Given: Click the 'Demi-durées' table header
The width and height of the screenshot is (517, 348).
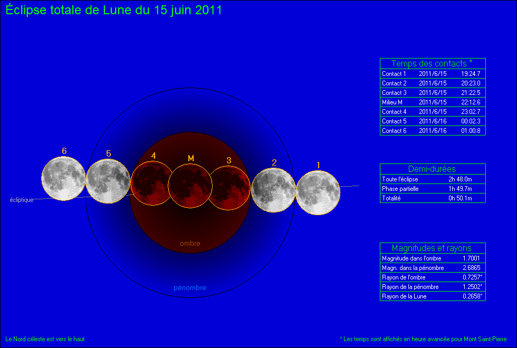Looking at the screenshot, I should coord(432,169).
